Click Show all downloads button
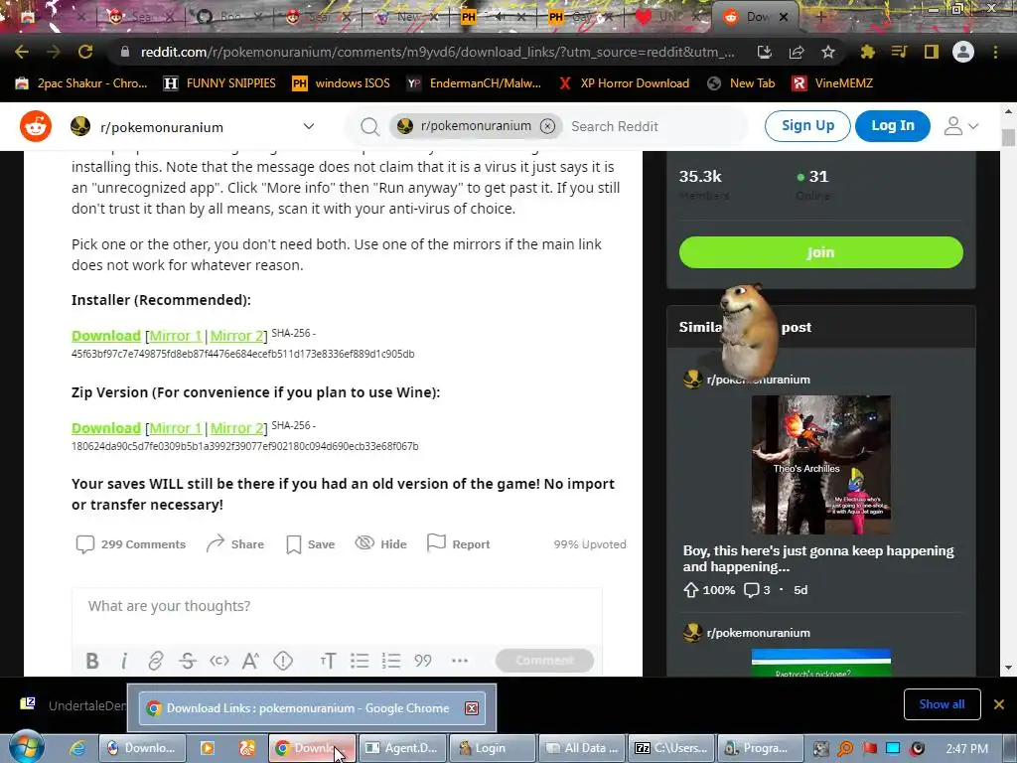This screenshot has width=1017, height=763. click(942, 704)
